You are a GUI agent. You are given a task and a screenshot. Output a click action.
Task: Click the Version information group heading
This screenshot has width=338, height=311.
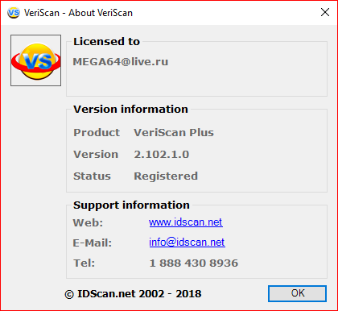pyautogui.click(x=130, y=110)
